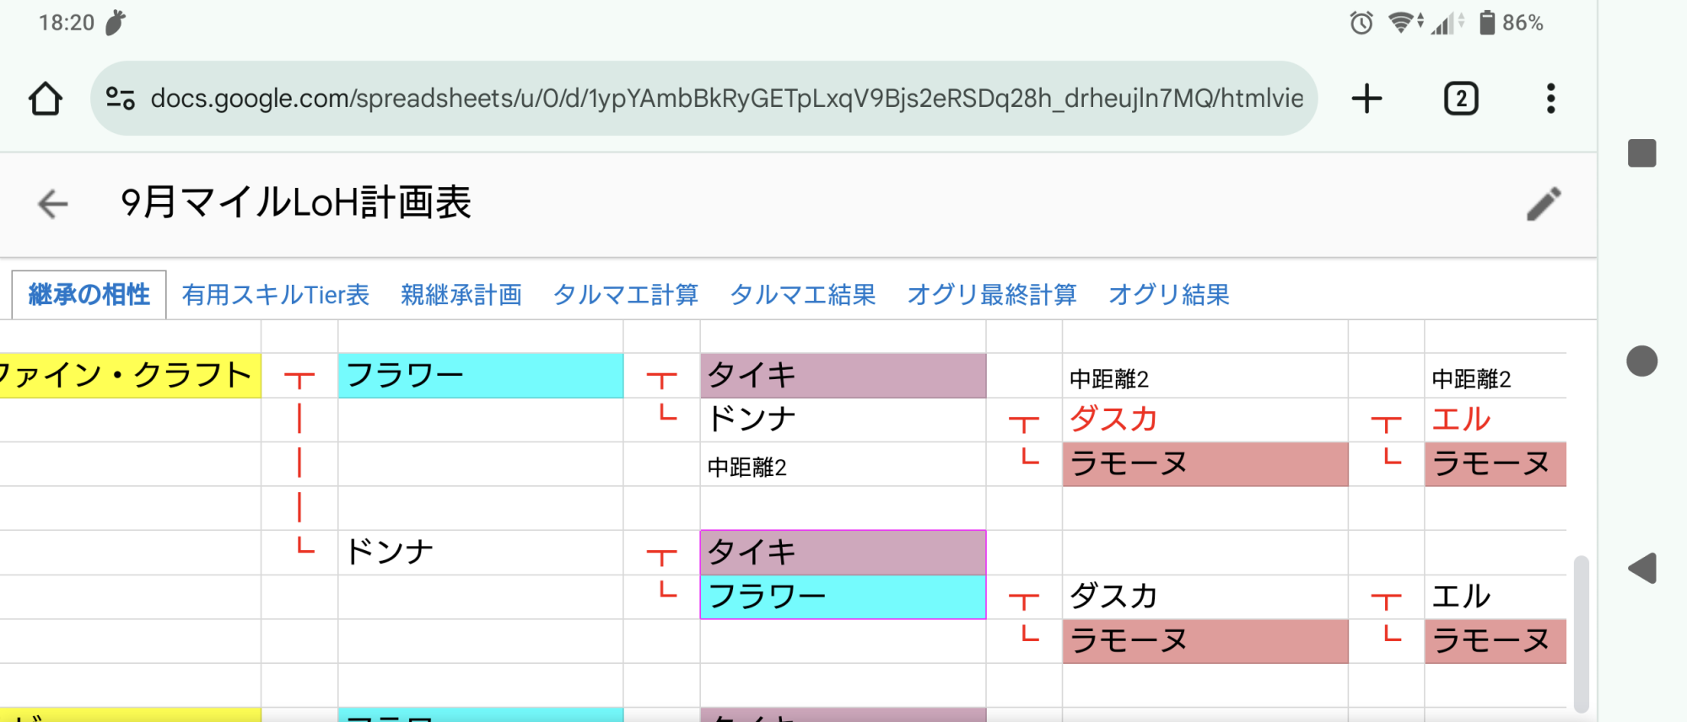The width and height of the screenshot is (1687, 722).
Task: Select フラワー cell directly below タイキ
Action: pos(843,597)
